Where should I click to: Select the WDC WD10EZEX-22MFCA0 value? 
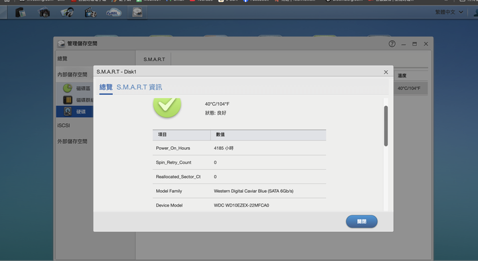pos(242,205)
